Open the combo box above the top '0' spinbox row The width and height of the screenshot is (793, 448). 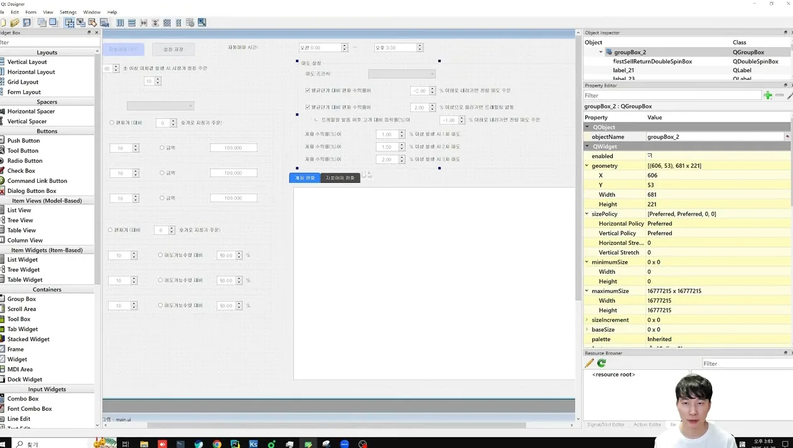[160, 106]
